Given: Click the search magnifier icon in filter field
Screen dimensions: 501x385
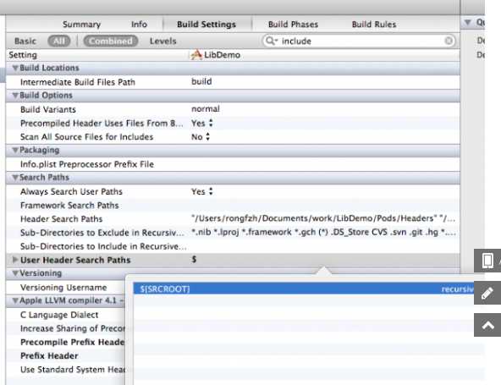Looking at the screenshot, I should pos(272,41).
